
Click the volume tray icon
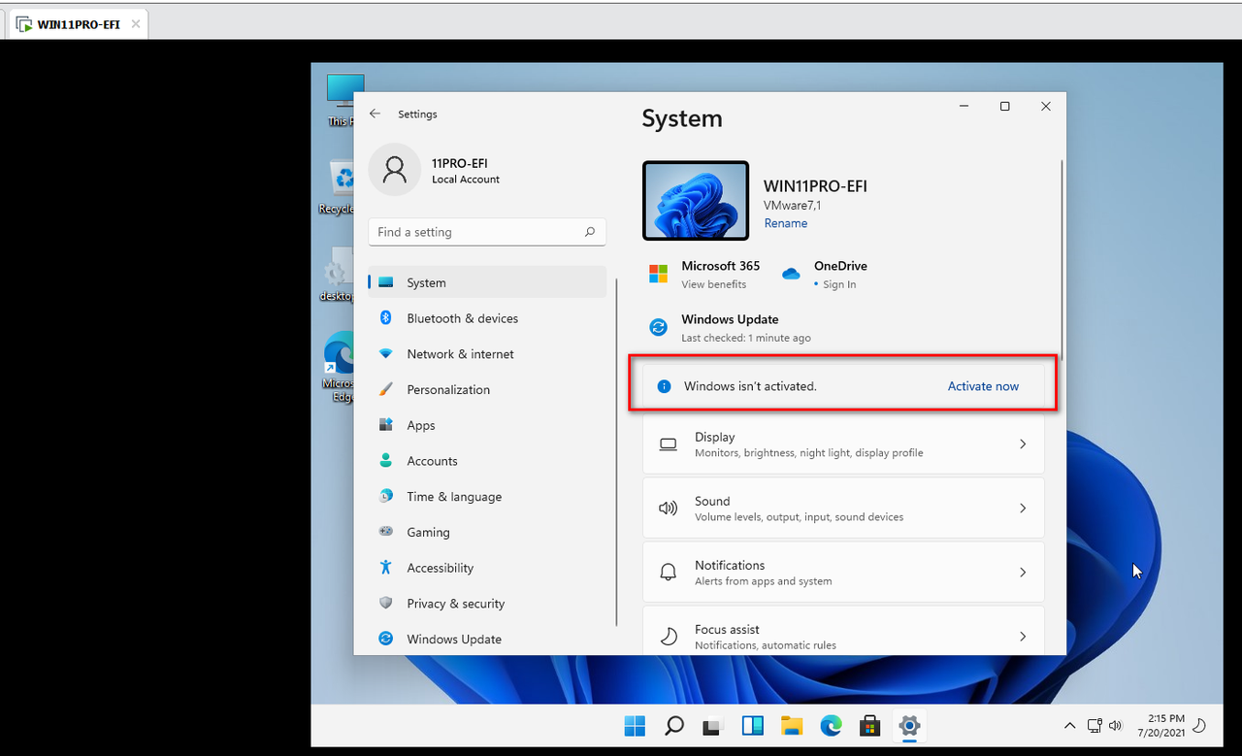click(x=1115, y=725)
